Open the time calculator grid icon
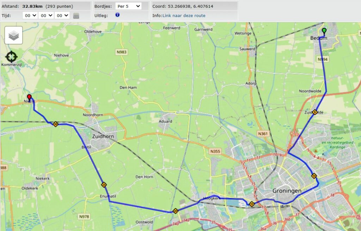Image resolution: width=361 pixels, height=231 pixels. point(76,15)
